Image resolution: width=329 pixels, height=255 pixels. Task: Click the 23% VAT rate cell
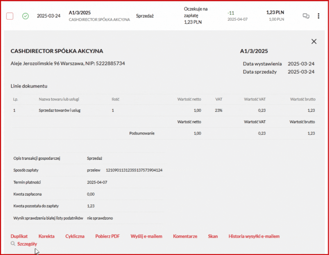pos(219,110)
